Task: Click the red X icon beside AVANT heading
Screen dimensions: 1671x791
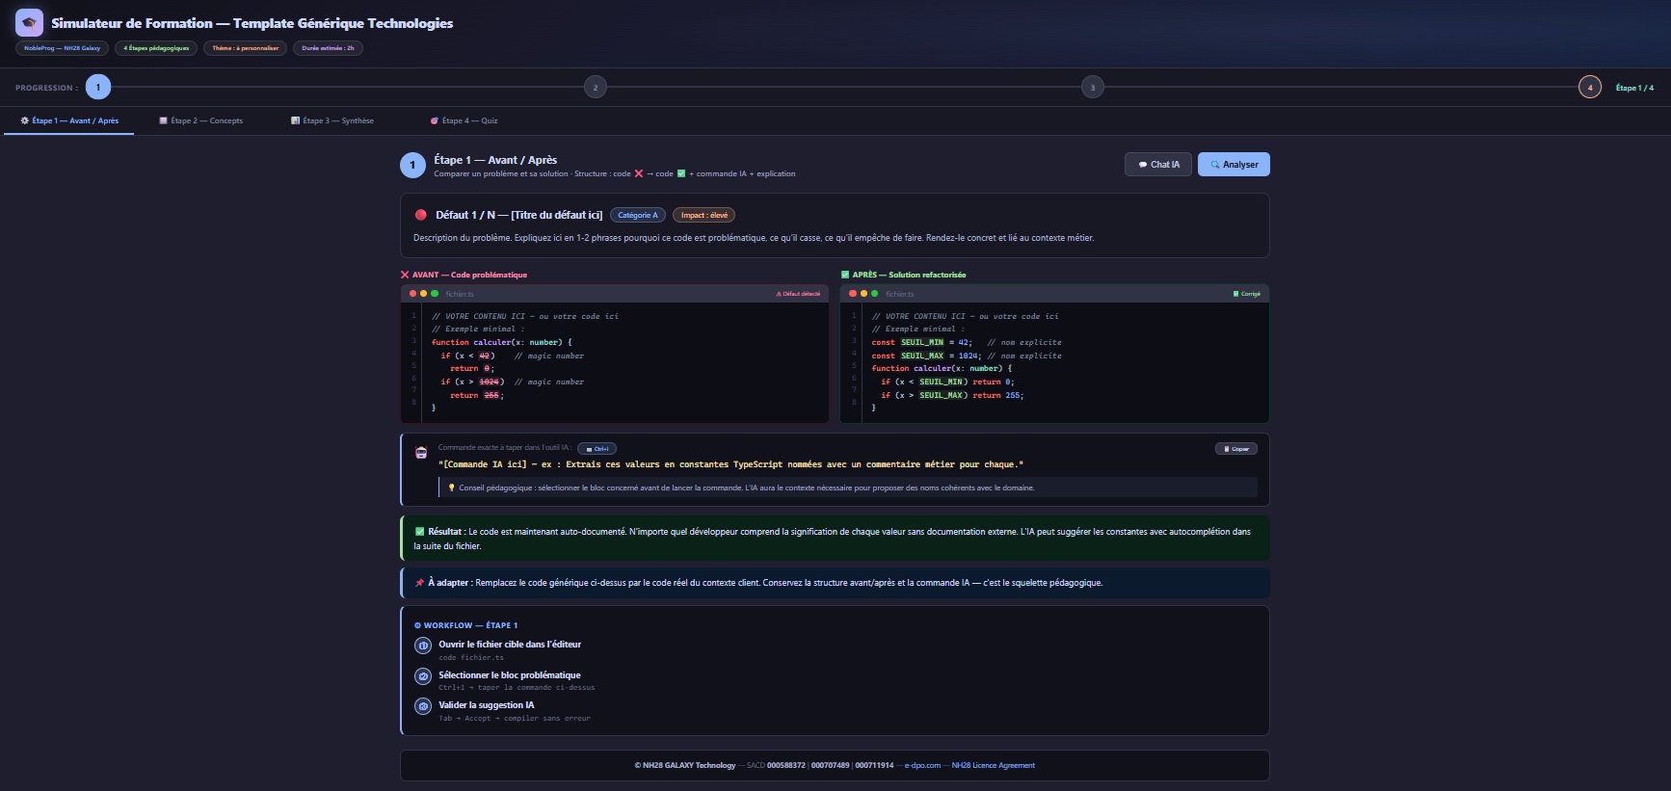Action: 405,275
